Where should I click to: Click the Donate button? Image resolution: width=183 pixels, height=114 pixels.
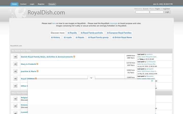pyautogui.click(x=52, y=4)
